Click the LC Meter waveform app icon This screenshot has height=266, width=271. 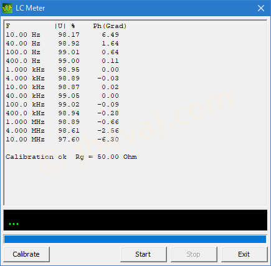[7, 8]
